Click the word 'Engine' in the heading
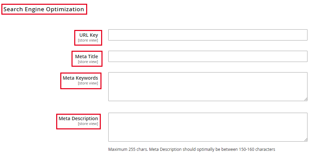This screenshot has height=159, width=332. (33, 9)
